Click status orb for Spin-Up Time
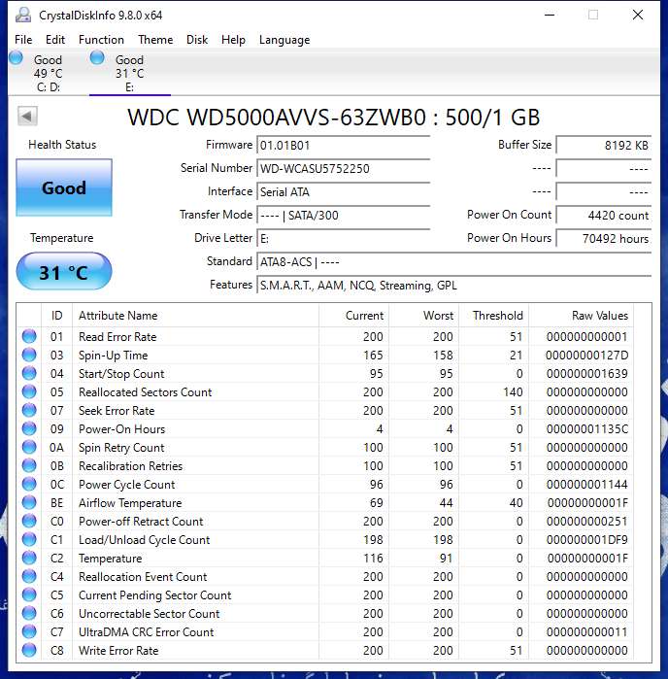The width and height of the screenshot is (668, 679). (x=29, y=355)
